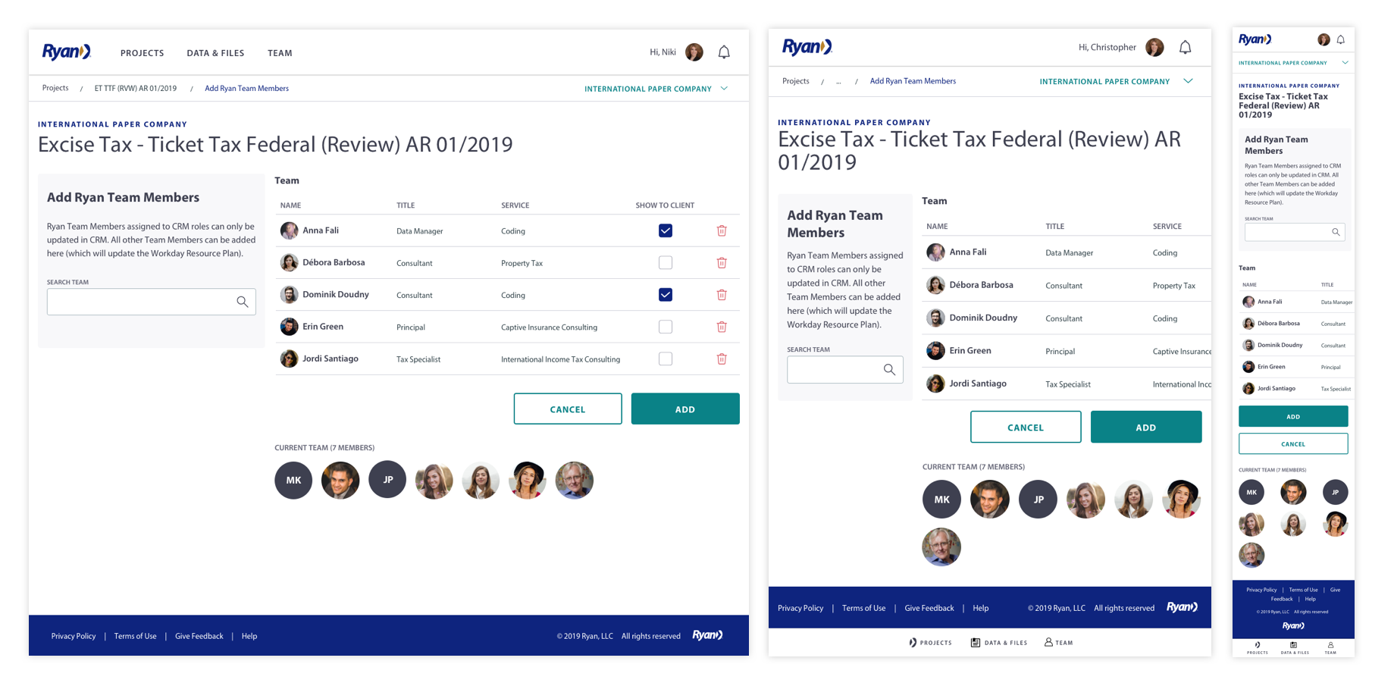Open Privacy Policy link in desktop footer

(x=74, y=636)
